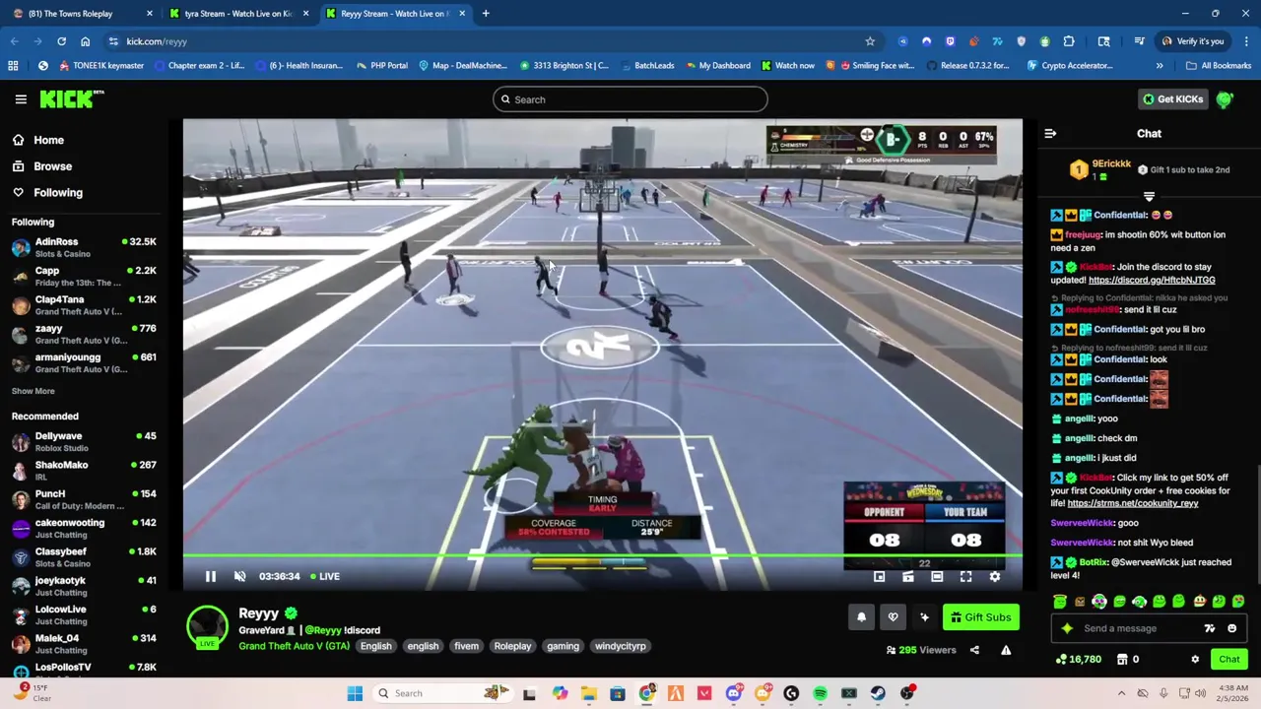This screenshot has height=709, width=1261.
Task: Unfollow Reyyy with the broken heart button
Action: 893,617
